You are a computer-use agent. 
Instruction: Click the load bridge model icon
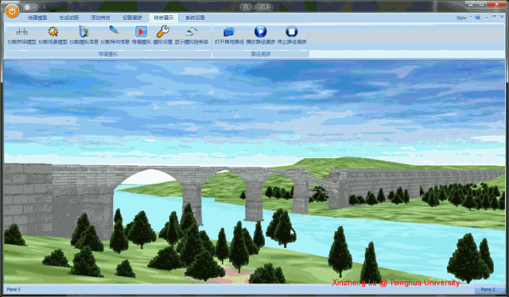(21, 32)
